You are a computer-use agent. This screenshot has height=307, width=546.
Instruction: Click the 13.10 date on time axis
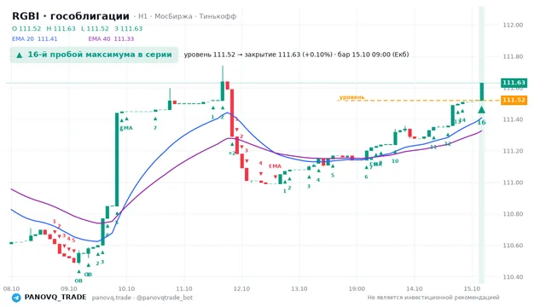[299, 289]
